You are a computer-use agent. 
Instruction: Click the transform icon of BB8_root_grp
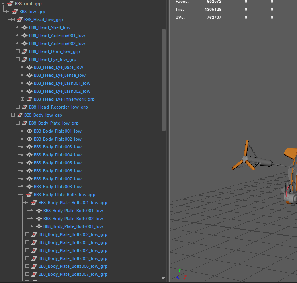click(x=10, y=4)
